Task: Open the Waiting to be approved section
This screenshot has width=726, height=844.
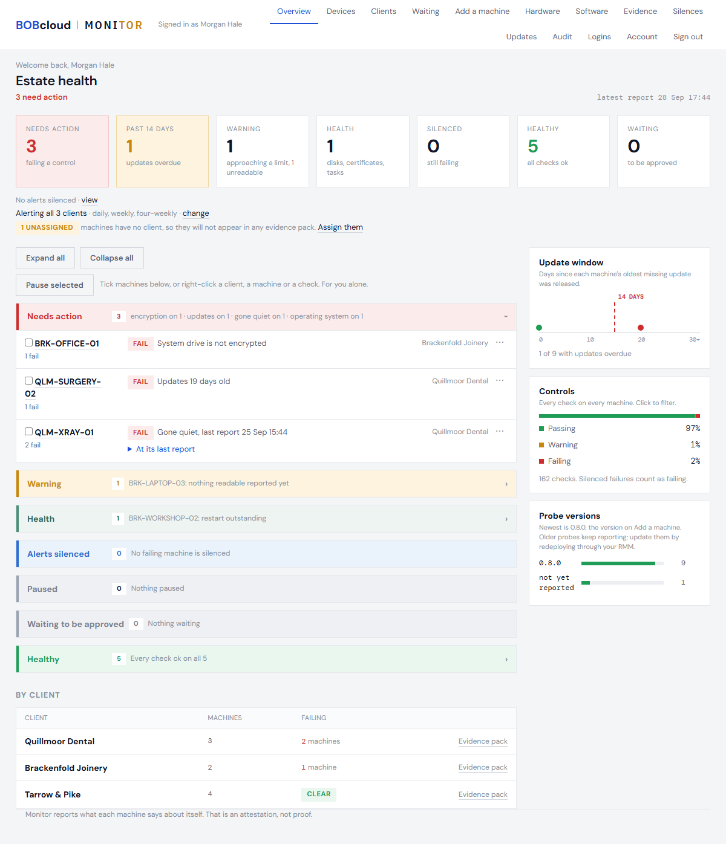Action: coord(266,624)
